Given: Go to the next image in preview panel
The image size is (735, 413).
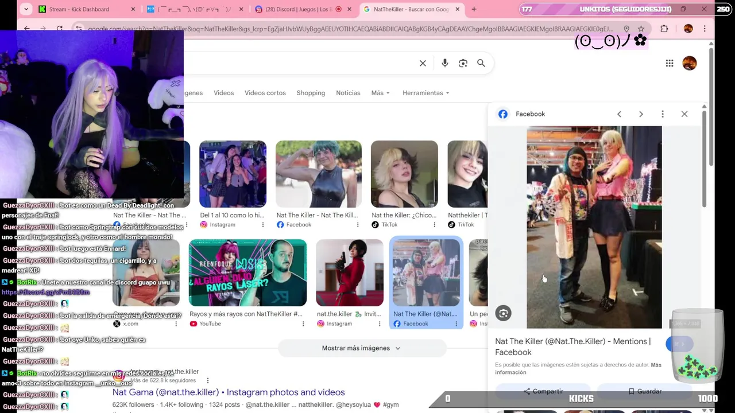Looking at the screenshot, I should click(x=641, y=114).
